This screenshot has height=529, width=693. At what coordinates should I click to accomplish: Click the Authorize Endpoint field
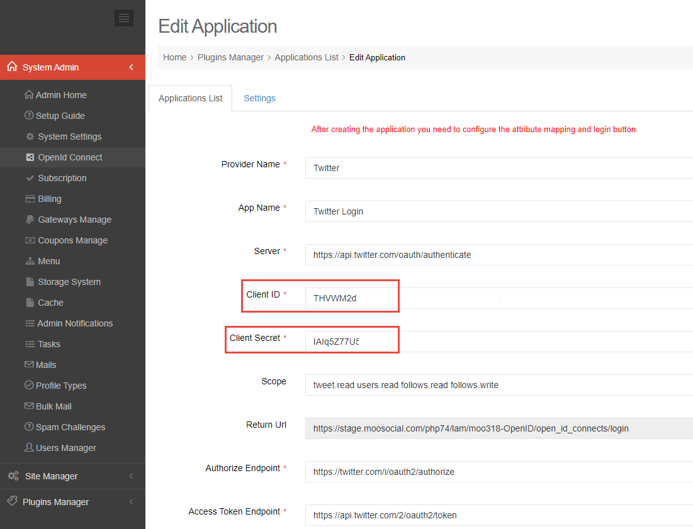click(499, 472)
